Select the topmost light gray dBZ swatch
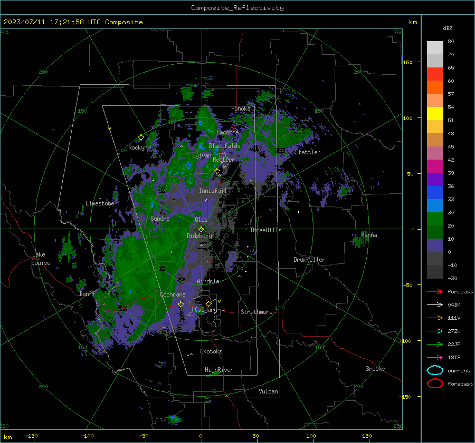This screenshot has height=443, width=475. click(435, 48)
